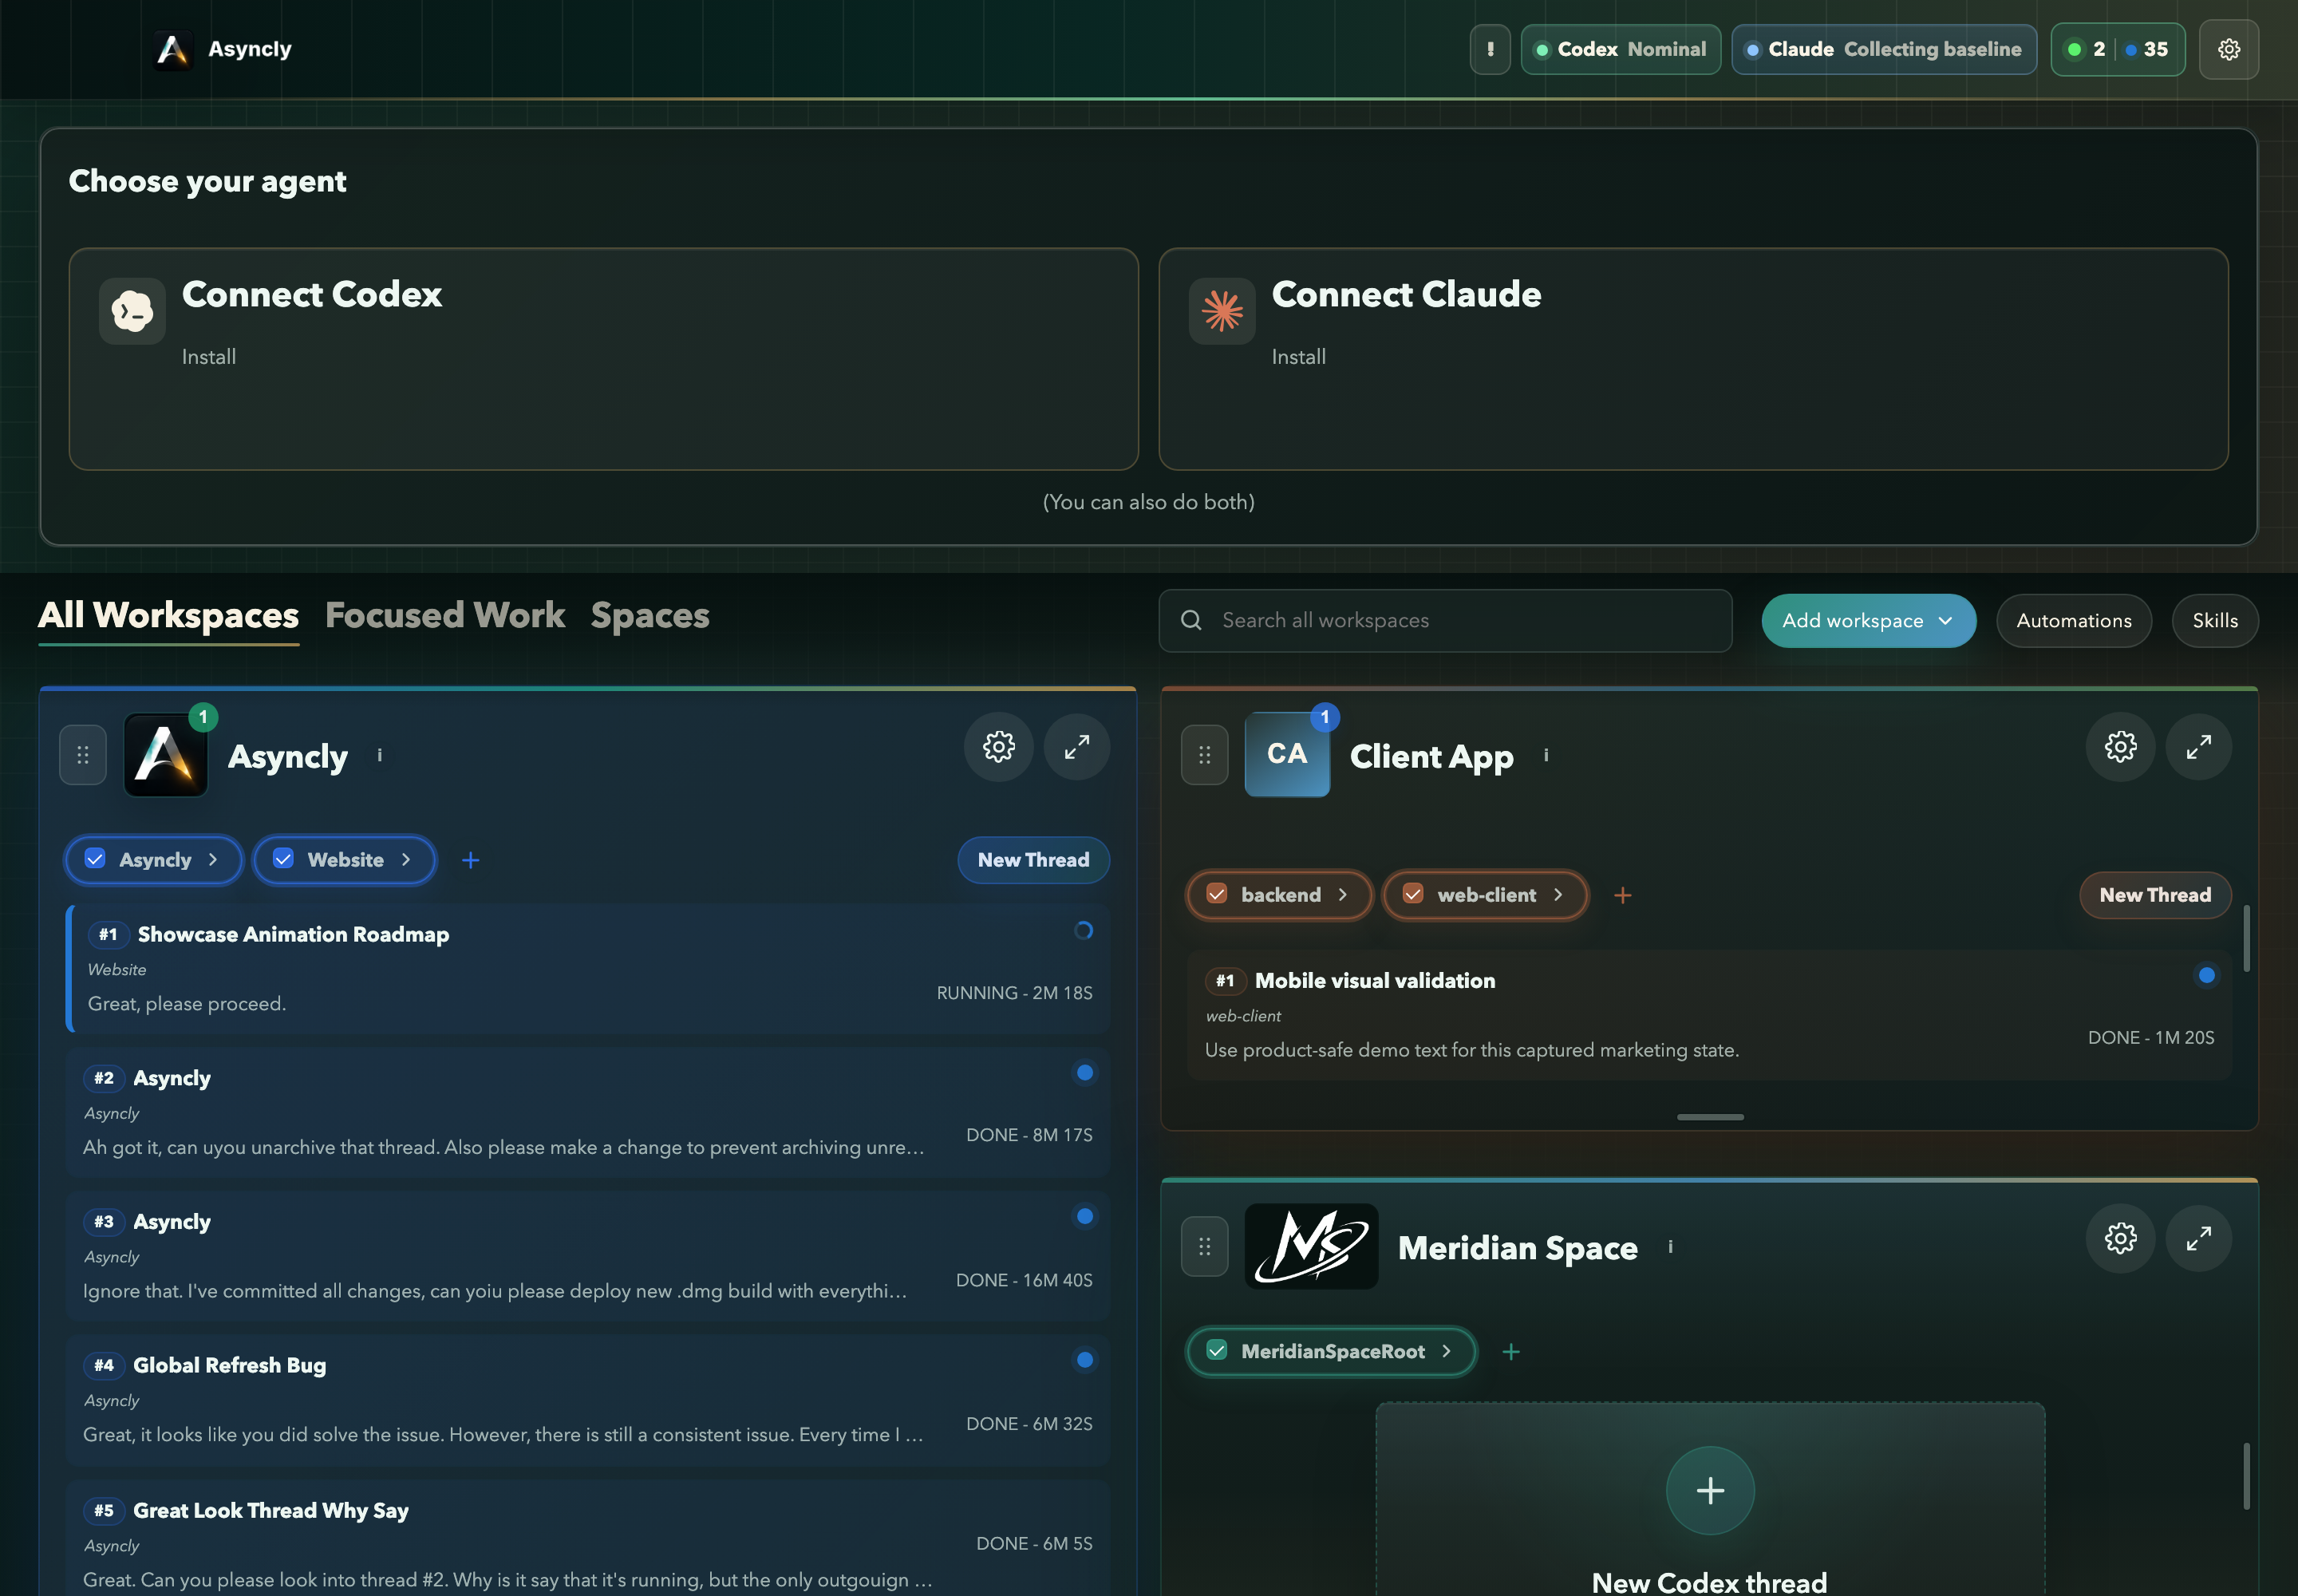Open Asyncly workspace info icon
Screen dimensions: 2298x1596
click(x=380, y=756)
